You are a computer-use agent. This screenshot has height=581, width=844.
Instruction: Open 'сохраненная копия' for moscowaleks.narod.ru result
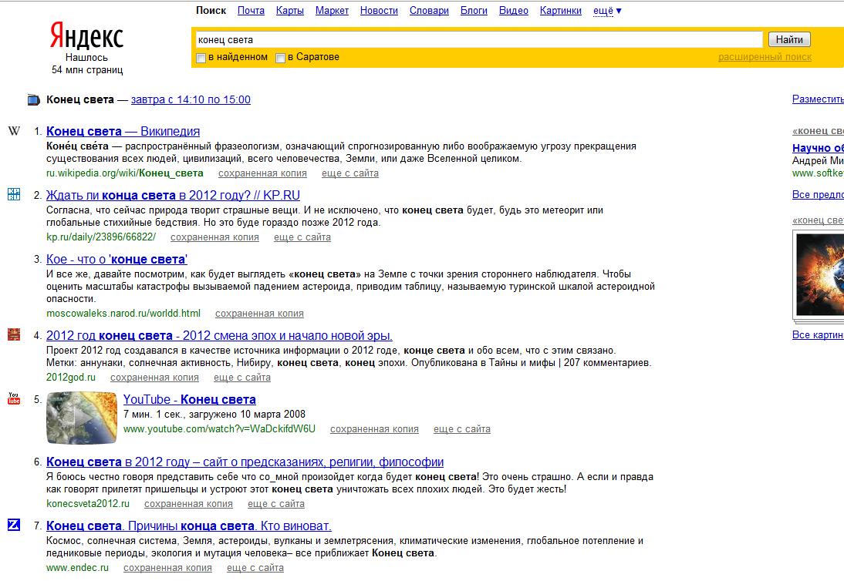tap(259, 314)
